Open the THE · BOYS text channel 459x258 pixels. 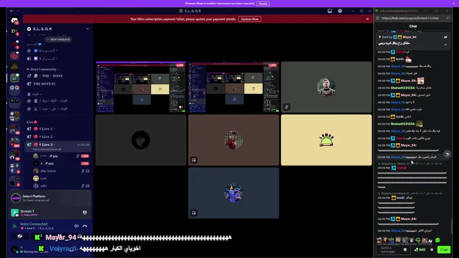(x=57, y=76)
